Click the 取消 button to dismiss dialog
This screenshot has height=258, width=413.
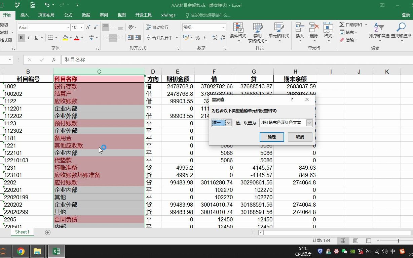click(300, 137)
